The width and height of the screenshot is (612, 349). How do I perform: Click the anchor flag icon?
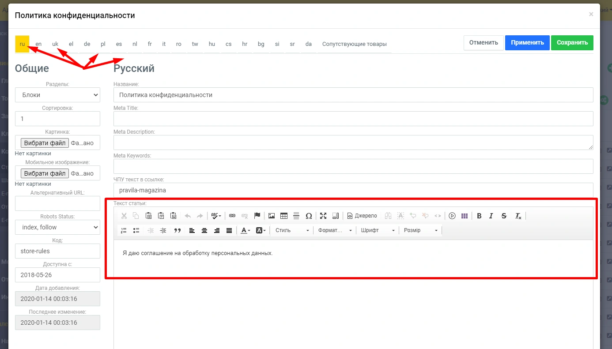point(257,216)
